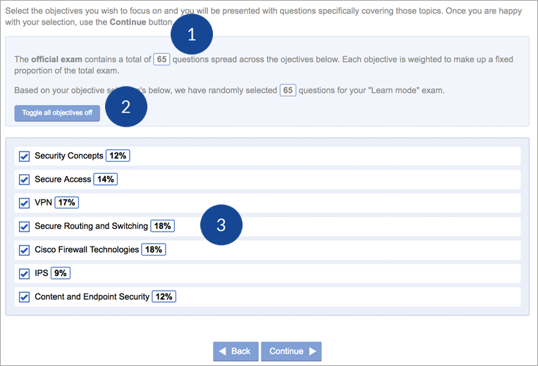Click the 12% badge beside Security Concepts

click(117, 156)
